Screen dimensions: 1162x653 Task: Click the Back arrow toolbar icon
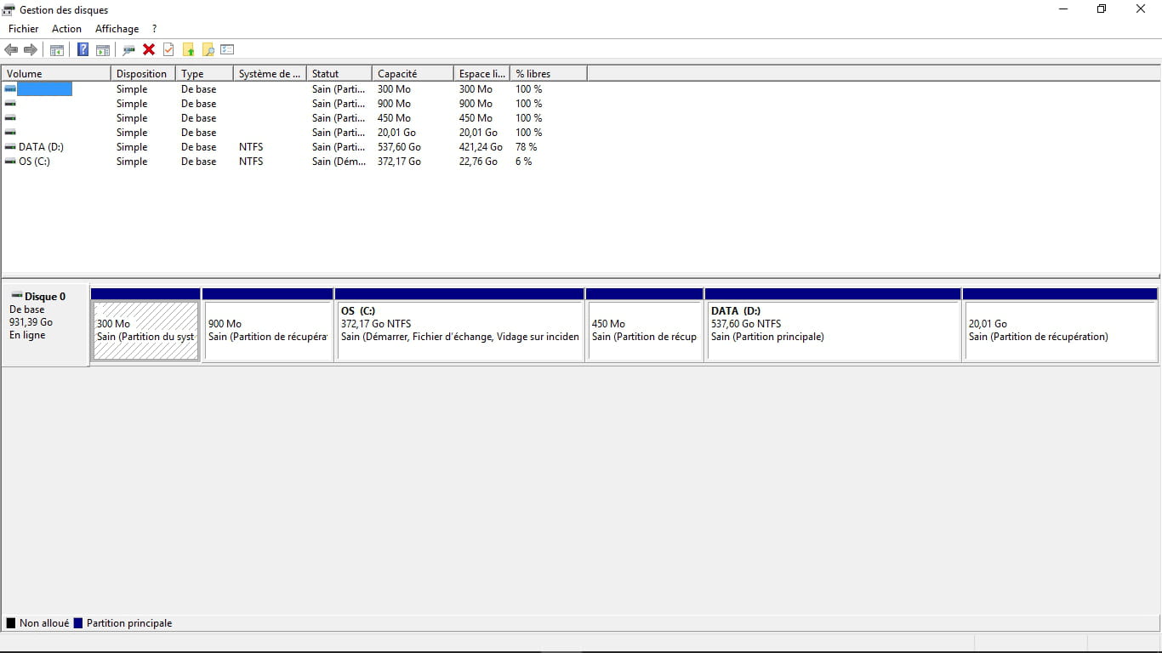point(11,50)
